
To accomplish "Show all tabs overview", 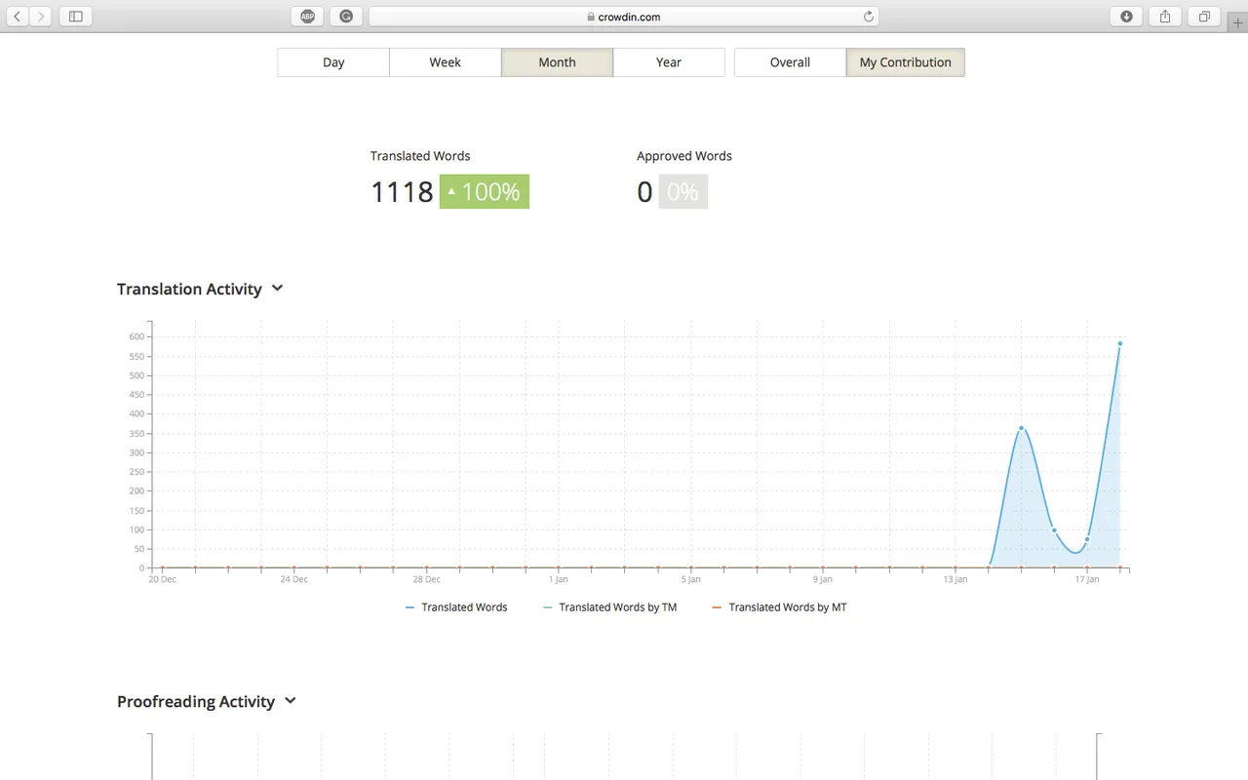I will (x=1204, y=17).
